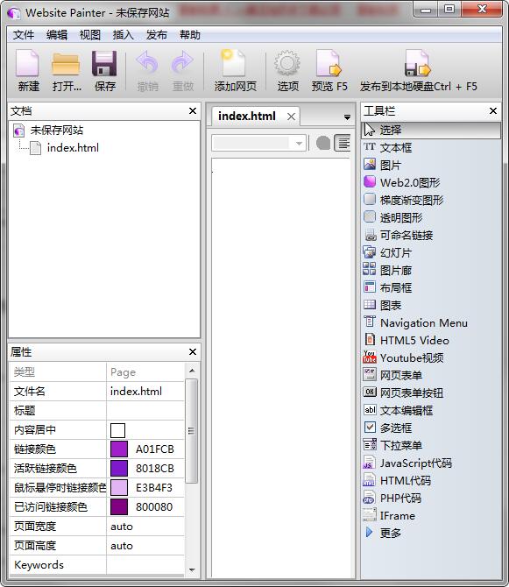Screen dimensions: 509x587
Task: Select index.html in the document tree
Action: 73,148
